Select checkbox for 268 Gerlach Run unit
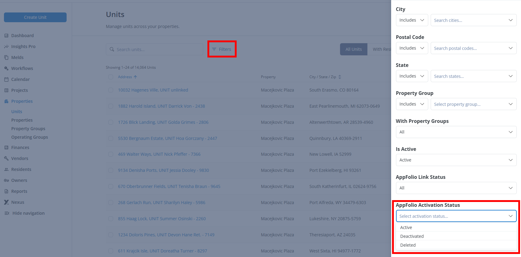The width and height of the screenshot is (521, 257). pyautogui.click(x=111, y=203)
